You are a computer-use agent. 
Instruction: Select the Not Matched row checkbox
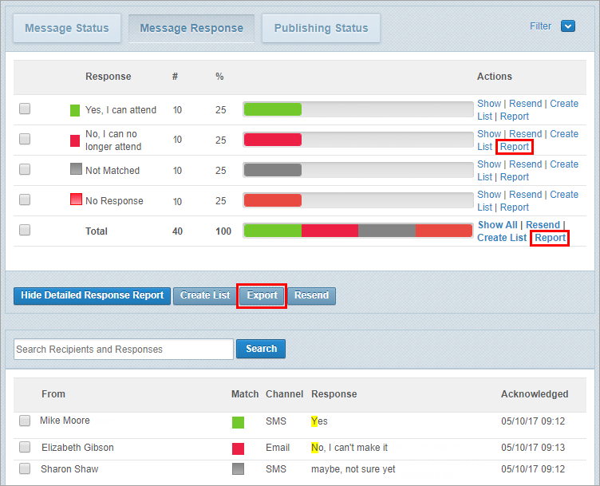[25, 169]
